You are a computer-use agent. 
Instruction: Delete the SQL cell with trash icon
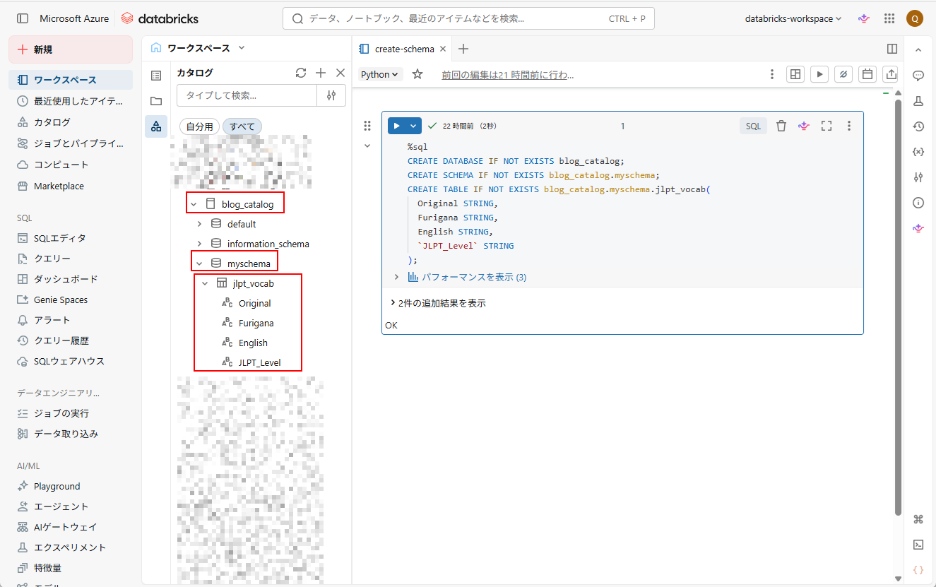click(x=781, y=126)
